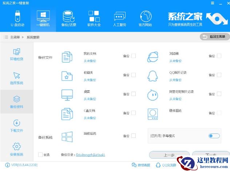
Task: Check the 当前系统 backup checkbox
Action: point(134,136)
